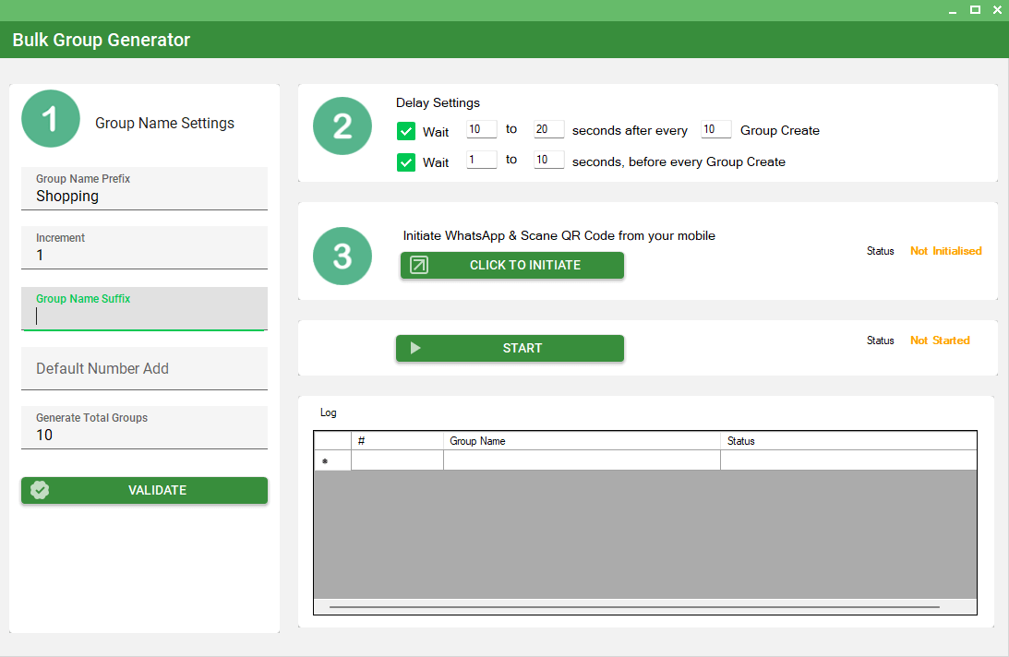Select the Default Number Add field
The image size is (1009, 657).
click(144, 368)
